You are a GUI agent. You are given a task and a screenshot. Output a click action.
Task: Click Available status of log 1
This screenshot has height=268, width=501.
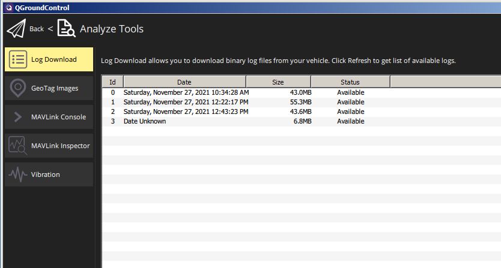[x=350, y=102]
